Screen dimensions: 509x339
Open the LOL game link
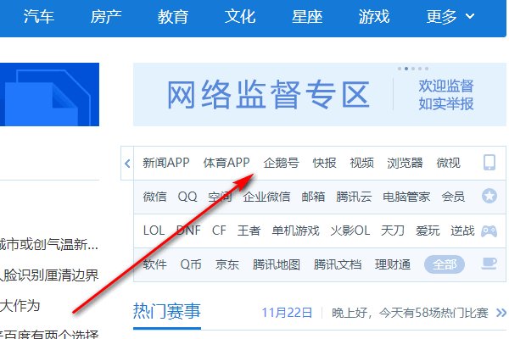tap(154, 231)
